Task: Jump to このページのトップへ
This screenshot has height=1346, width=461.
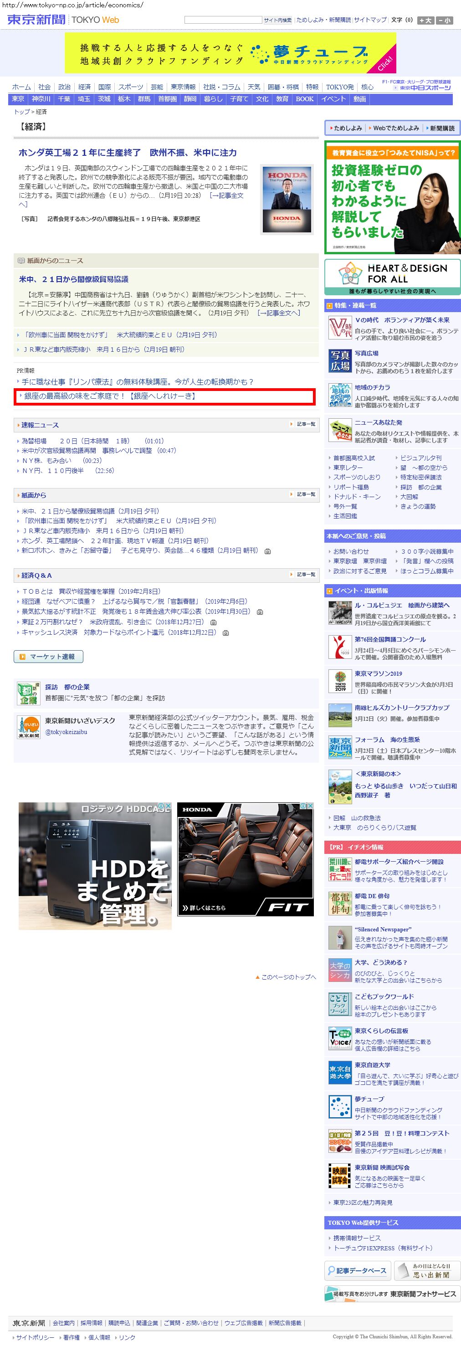Action: point(289,977)
